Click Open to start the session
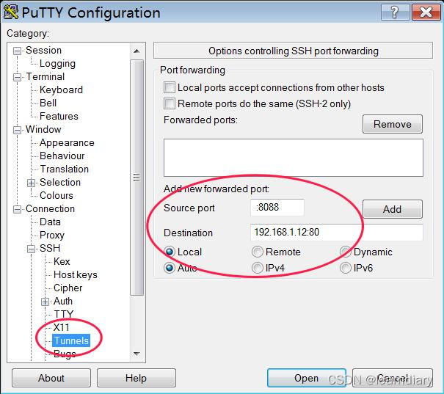This screenshot has height=394, width=444. (x=307, y=378)
